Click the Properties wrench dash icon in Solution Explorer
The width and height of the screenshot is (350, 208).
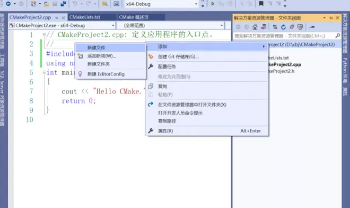[x=312, y=27]
